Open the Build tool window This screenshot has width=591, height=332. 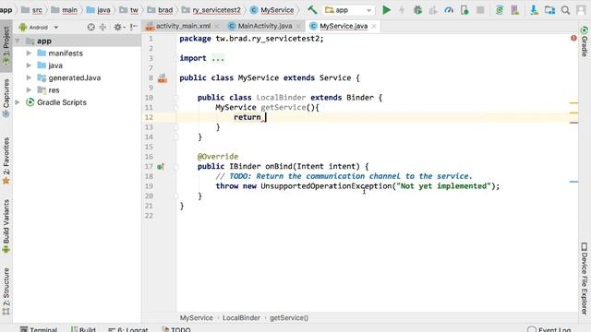pos(83,329)
